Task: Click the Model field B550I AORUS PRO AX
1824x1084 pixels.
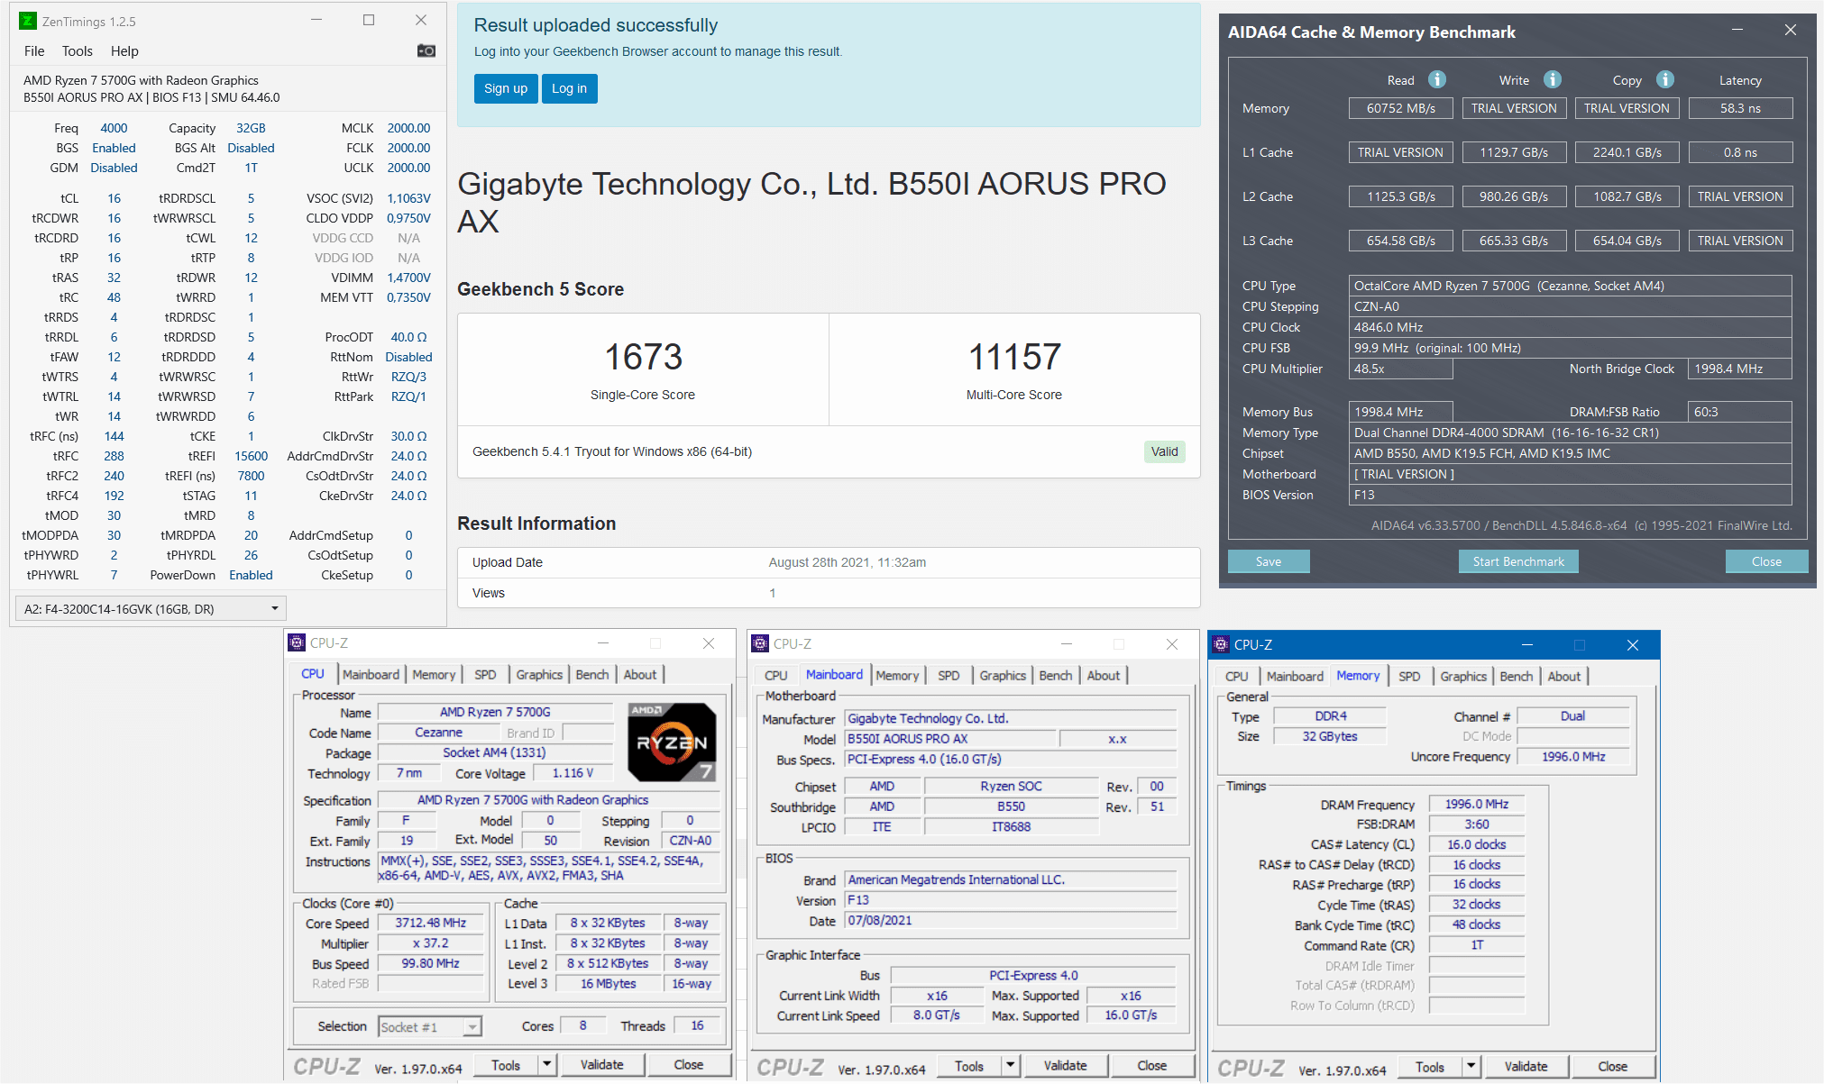Action: click(949, 739)
